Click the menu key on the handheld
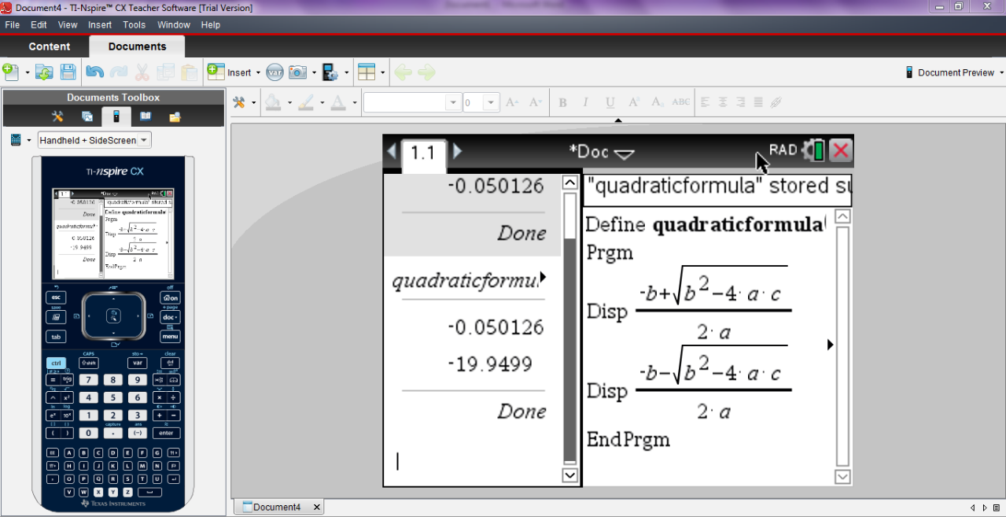This screenshot has height=517, width=1006. 170,336
